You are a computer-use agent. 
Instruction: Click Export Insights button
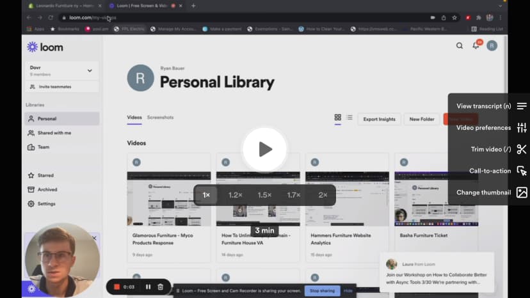coord(379,120)
